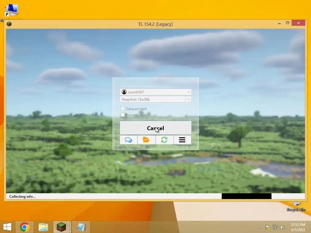The image size is (311, 233).
Task: Click the Cancel launch button
Action: click(x=155, y=128)
